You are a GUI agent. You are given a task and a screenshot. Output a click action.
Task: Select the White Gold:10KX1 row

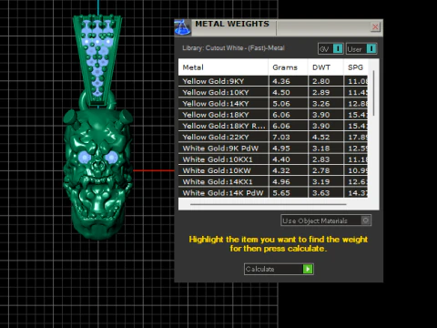[273, 159]
